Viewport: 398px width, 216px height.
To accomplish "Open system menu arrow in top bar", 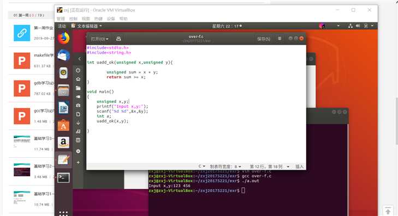I will 372,26.
